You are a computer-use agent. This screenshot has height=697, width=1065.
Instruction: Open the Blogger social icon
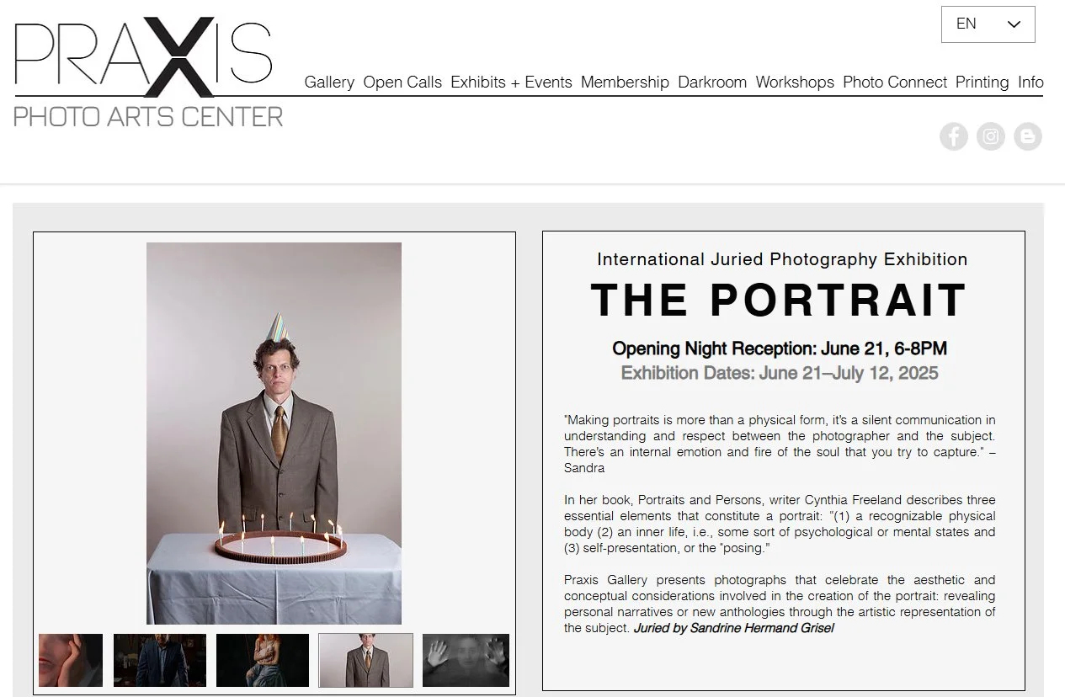[x=1028, y=136]
